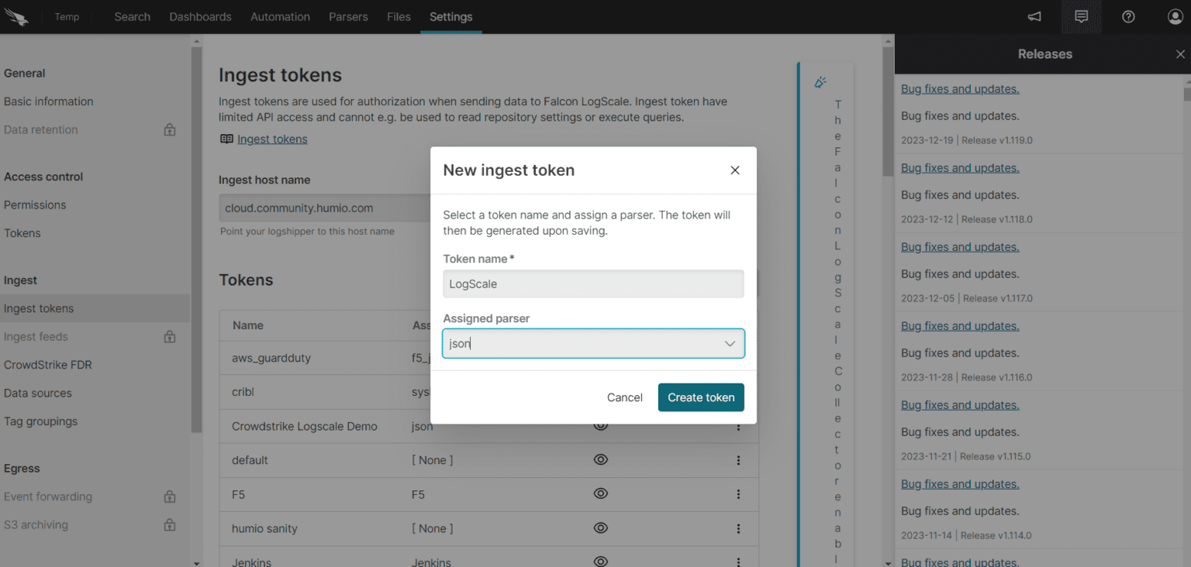This screenshot has width=1191, height=567.
Task: Click the Token name input field
Action: coord(592,283)
